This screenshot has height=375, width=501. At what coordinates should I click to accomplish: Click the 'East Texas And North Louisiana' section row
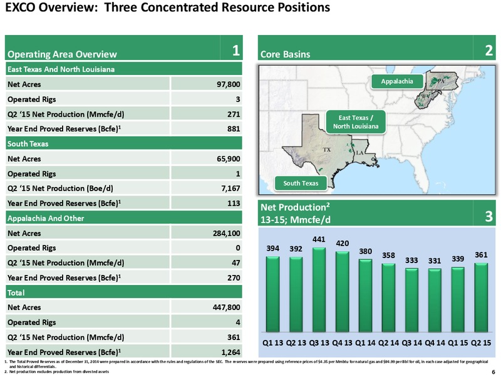click(x=123, y=69)
